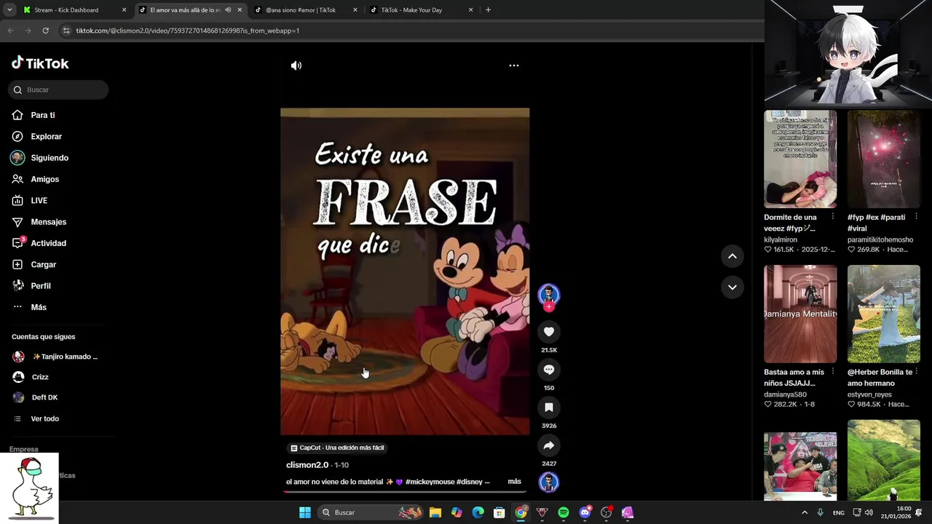
Task: Like the video with the heart icon
Action: coord(549,332)
